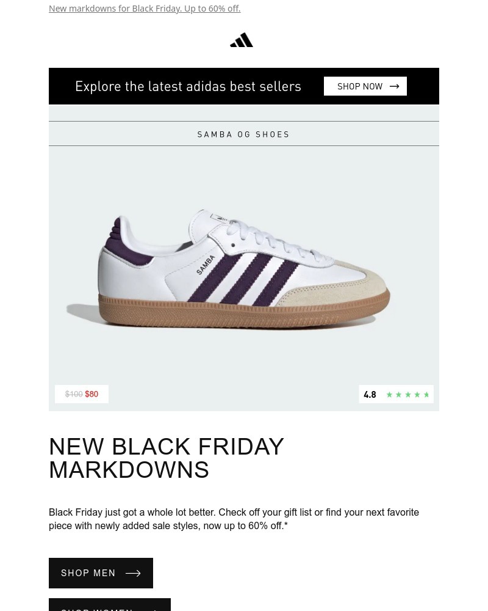Click the first green rating star

click(x=389, y=394)
